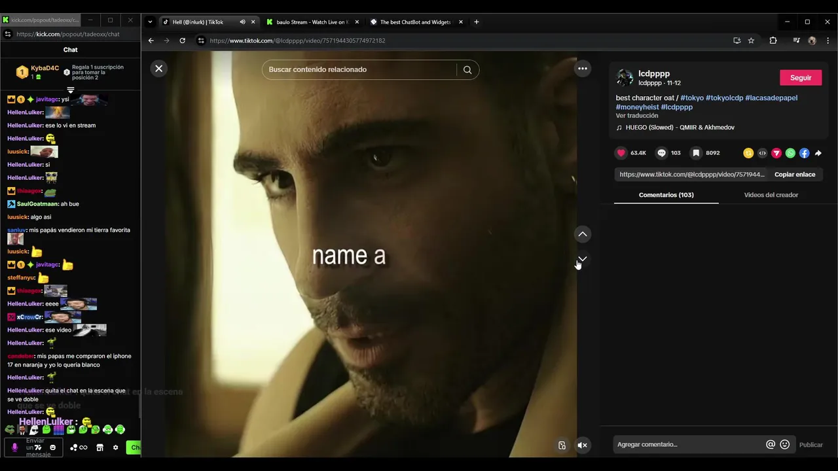The image size is (838, 471).
Task: Click the install app icon in address bar
Action: click(737, 41)
